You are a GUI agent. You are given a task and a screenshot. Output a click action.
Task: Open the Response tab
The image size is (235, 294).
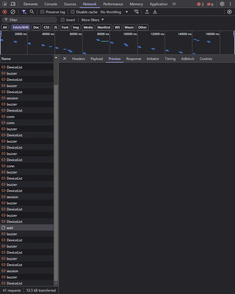(133, 59)
